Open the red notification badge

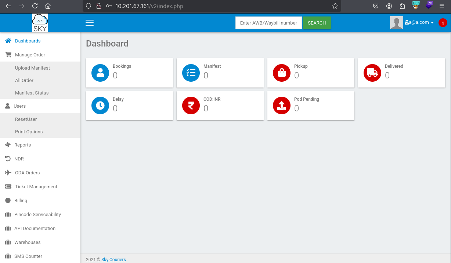[443, 23]
